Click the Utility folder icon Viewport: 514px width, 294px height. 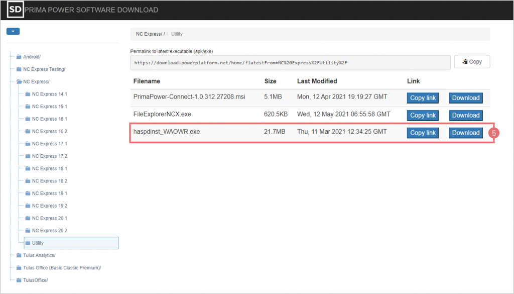[x=28, y=243]
